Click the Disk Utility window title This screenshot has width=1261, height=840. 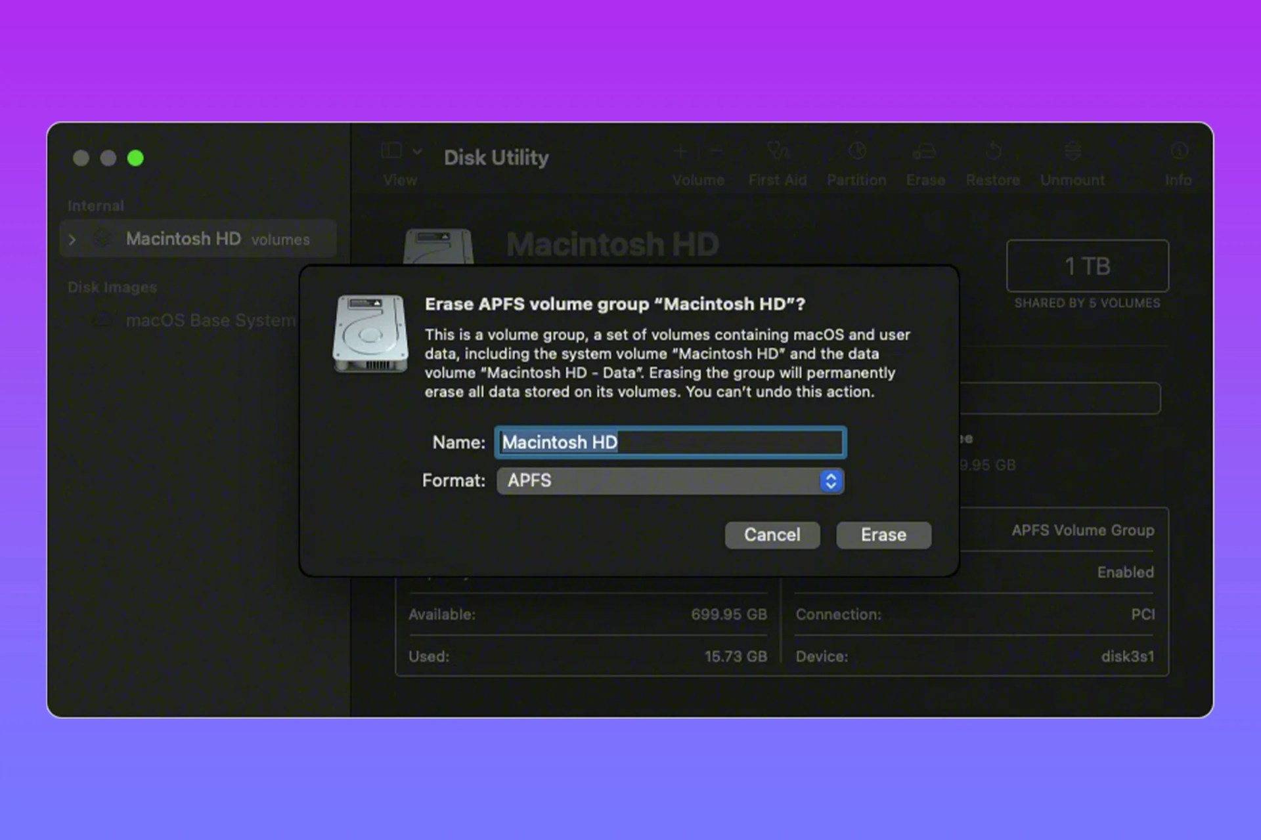496,157
